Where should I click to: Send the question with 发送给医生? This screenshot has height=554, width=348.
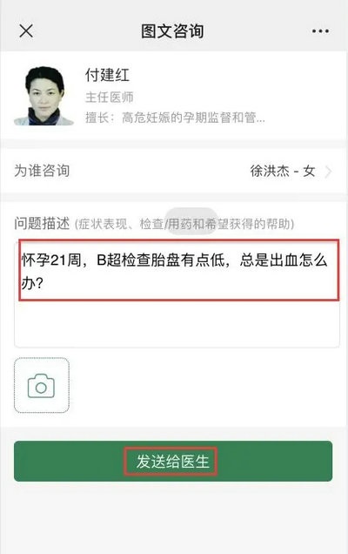[173, 461]
